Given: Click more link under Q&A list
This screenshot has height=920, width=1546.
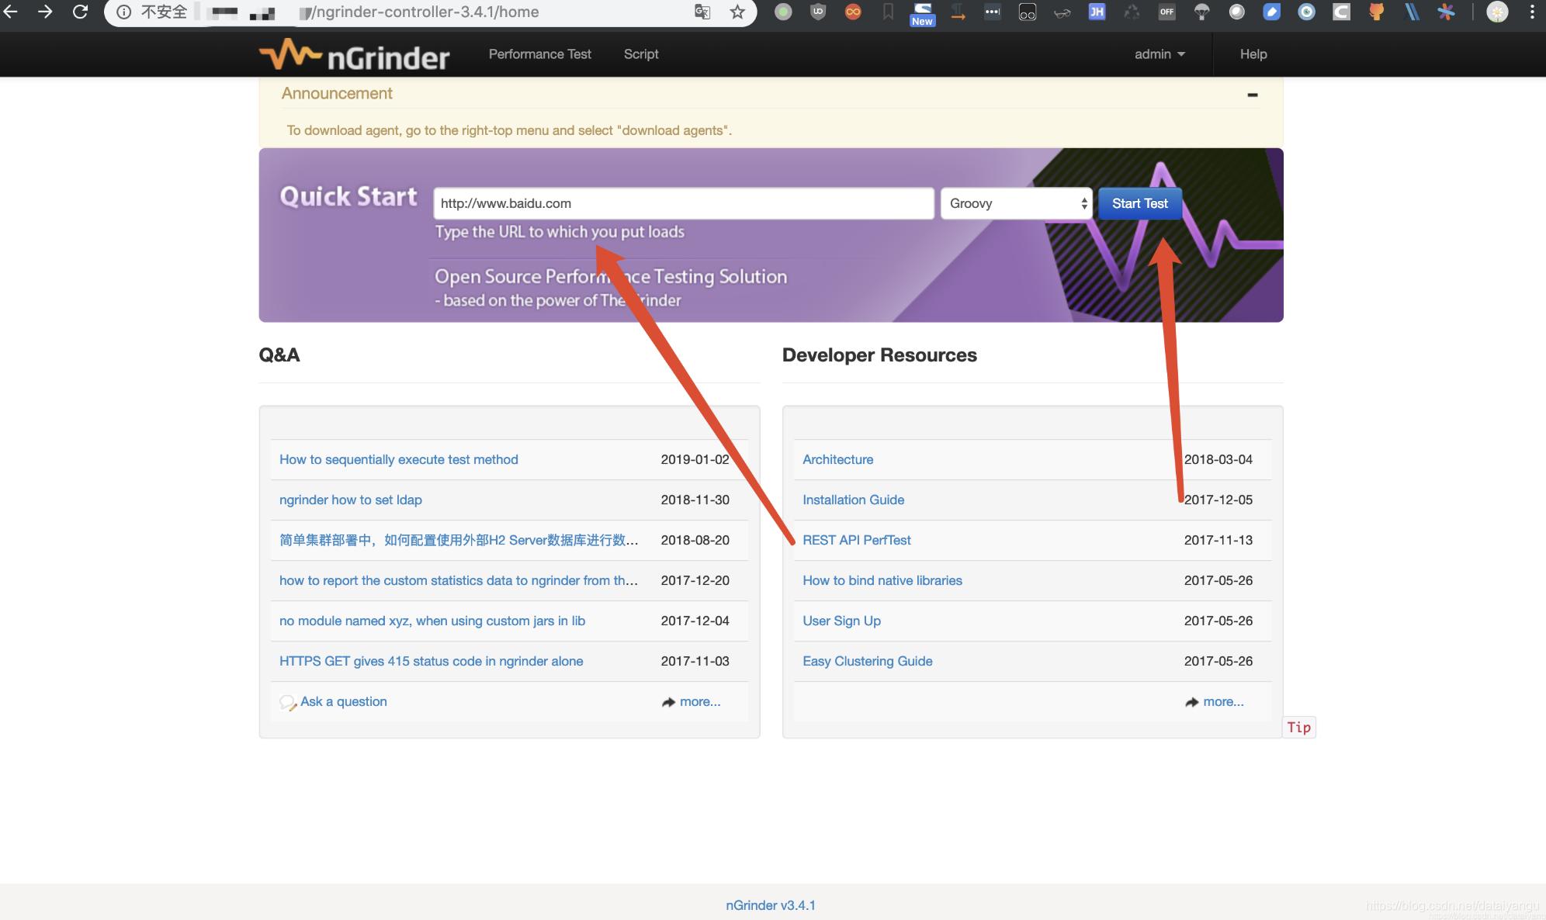Looking at the screenshot, I should [x=699, y=701].
